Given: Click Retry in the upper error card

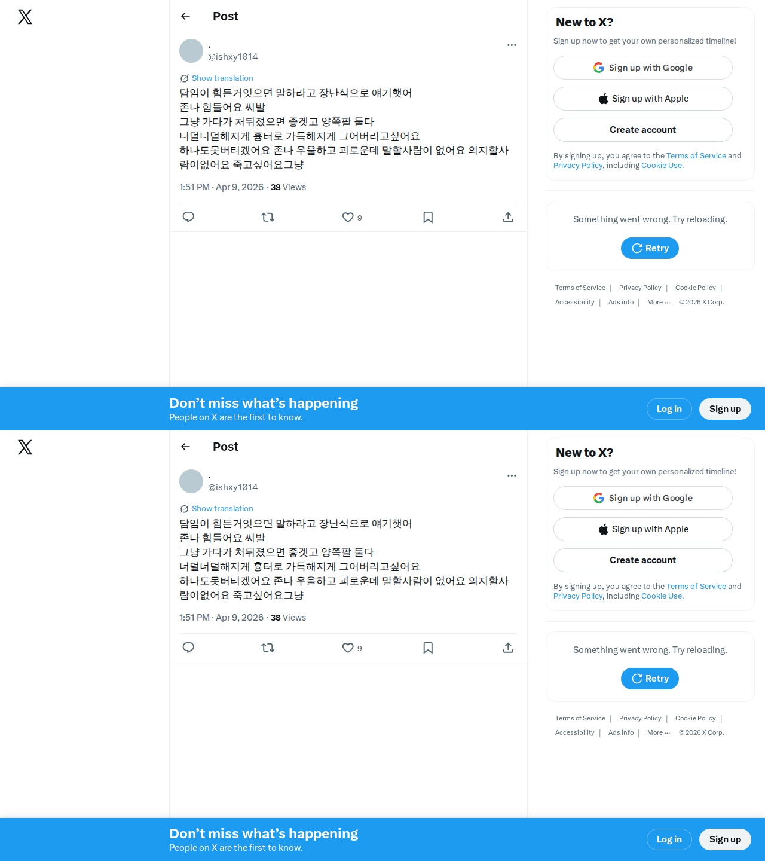Looking at the screenshot, I should click(650, 248).
